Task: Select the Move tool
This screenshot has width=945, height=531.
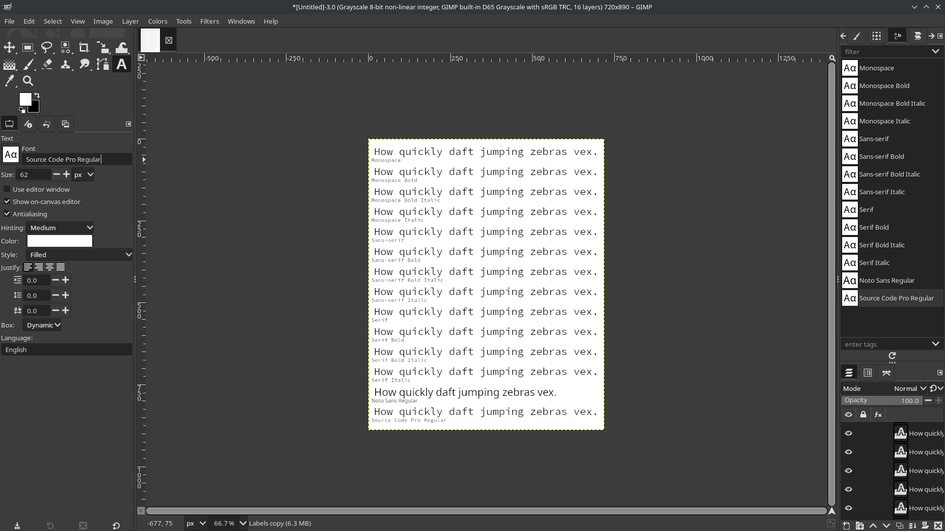Action: (9, 48)
